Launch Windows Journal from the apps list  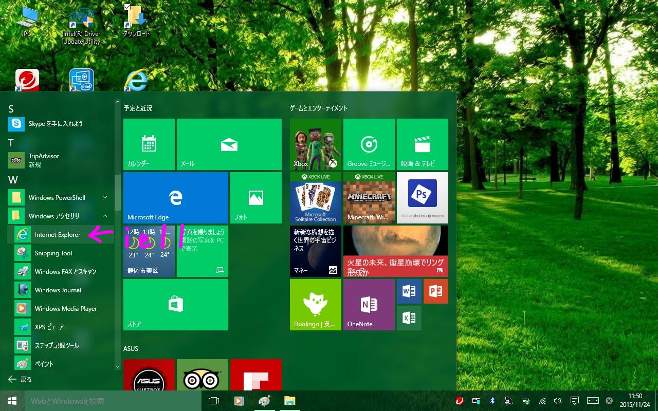61,290
